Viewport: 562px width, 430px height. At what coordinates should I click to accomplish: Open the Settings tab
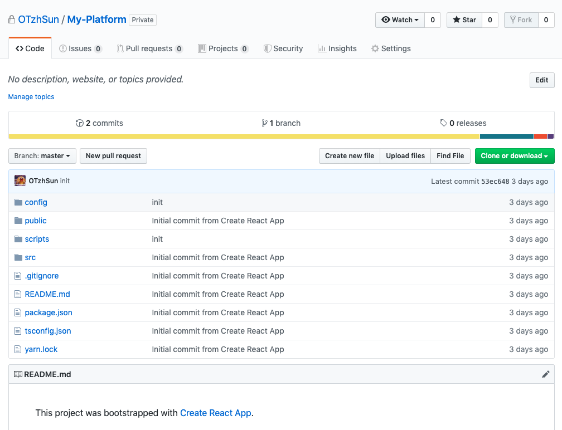390,48
